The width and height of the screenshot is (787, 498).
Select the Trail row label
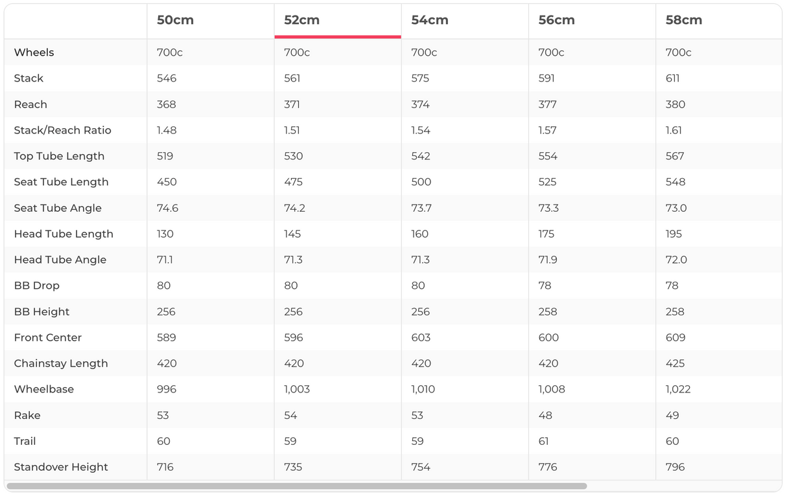tap(25, 441)
